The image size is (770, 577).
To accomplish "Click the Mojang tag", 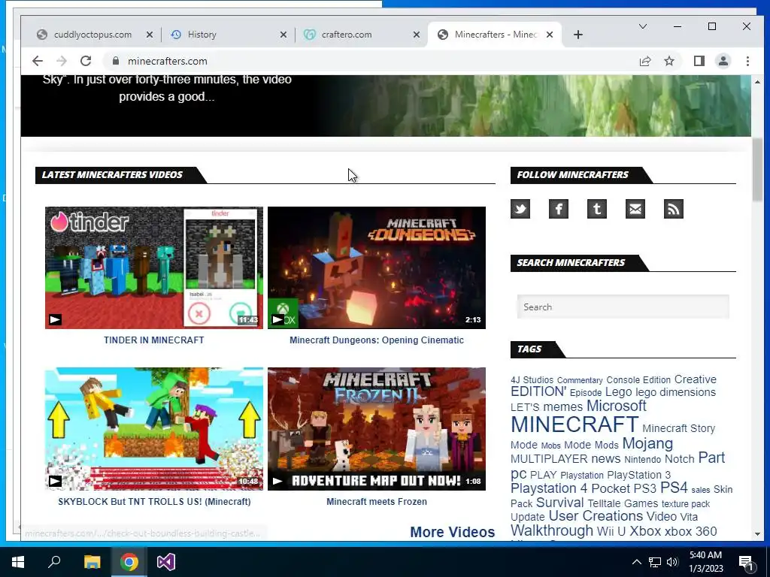I will pyautogui.click(x=647, y=443).
